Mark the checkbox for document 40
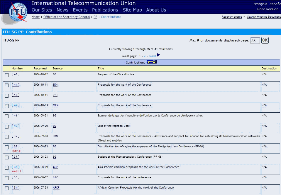The height and width of the screenshot is (195, 281). pyautogui.click(x=7, y=126)
